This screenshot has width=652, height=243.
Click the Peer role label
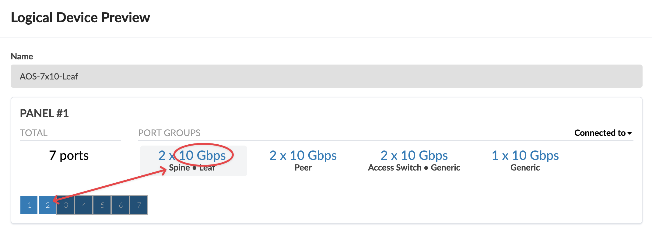pos(303,167)
